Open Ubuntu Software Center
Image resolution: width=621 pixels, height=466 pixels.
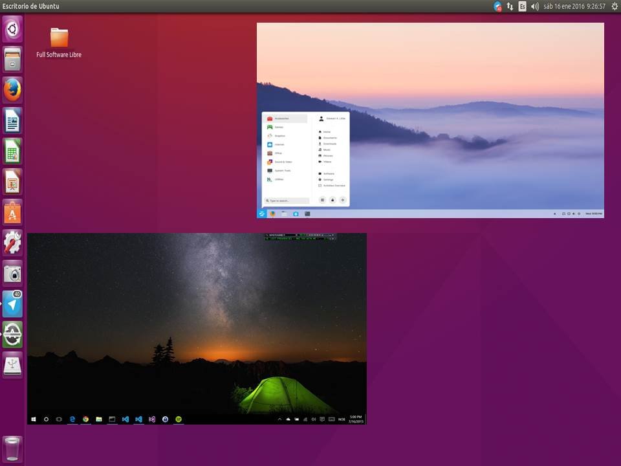pos(12,212)
